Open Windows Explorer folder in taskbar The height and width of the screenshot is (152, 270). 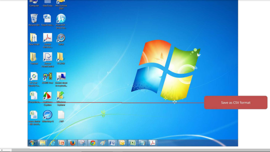point(43,143)
